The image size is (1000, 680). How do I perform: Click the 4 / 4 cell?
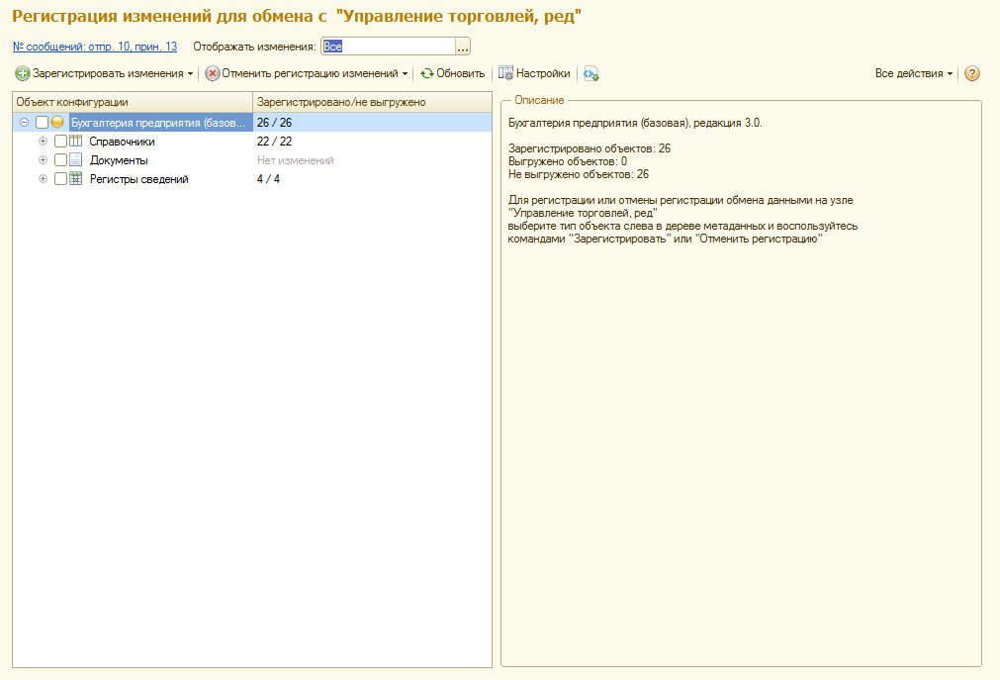[x=373, y=179]
